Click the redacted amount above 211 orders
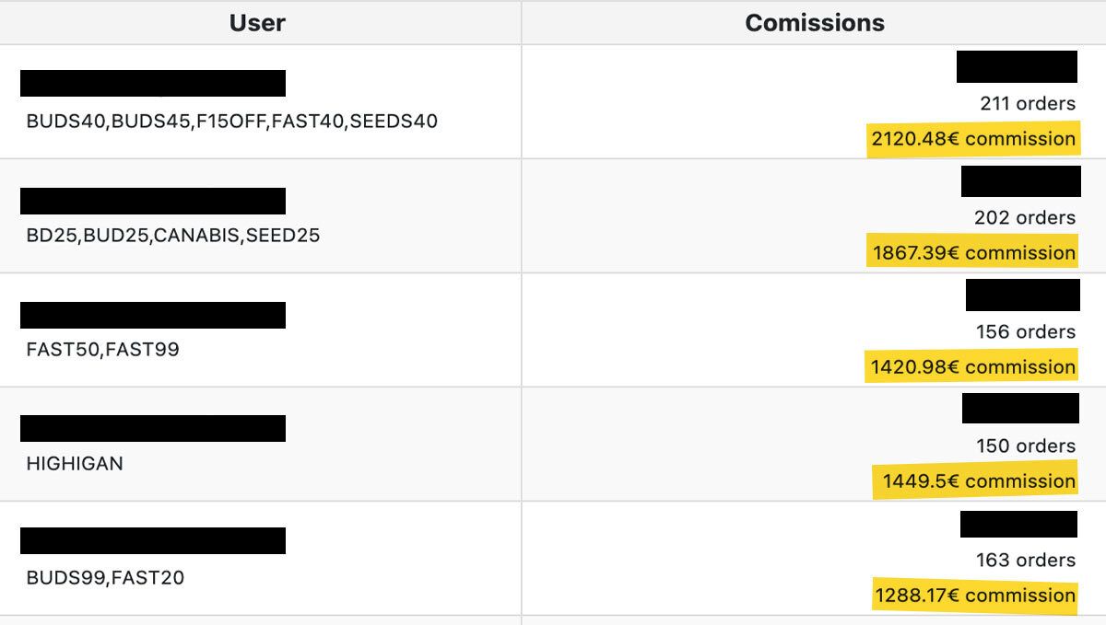The image size is (1106, 625). (x=1017, y=67)
